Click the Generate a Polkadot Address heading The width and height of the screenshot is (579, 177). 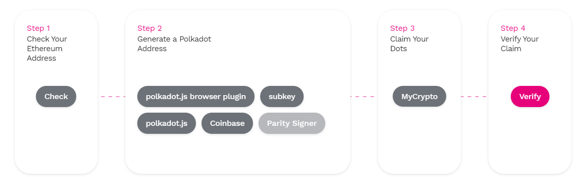click(x=174, y=44)
